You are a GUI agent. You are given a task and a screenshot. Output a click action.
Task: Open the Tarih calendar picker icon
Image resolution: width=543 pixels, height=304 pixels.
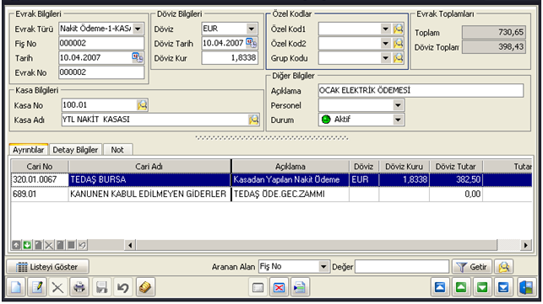tap(137, 57)
